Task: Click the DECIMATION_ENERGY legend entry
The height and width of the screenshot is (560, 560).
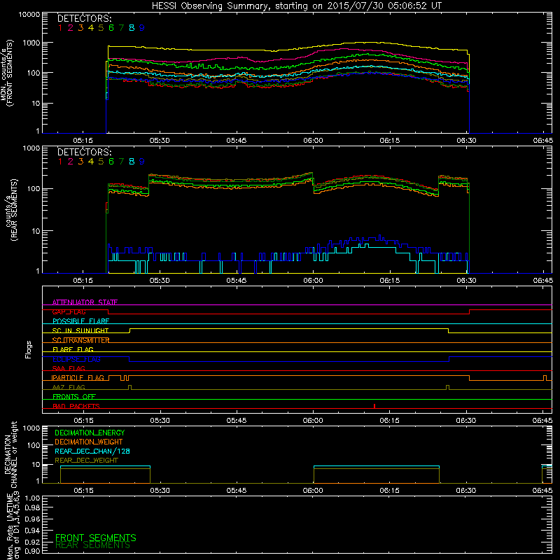Action: 90,433
